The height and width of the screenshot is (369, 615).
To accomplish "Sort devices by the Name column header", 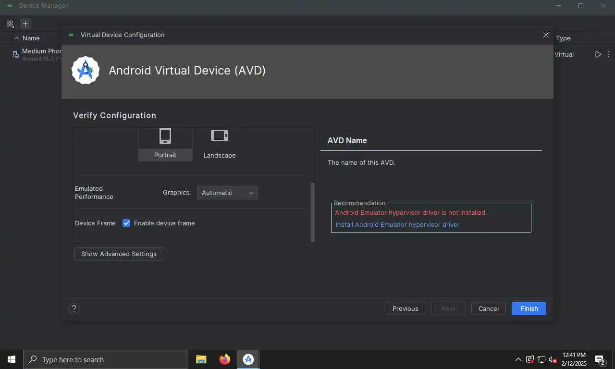I will [31, 38].
